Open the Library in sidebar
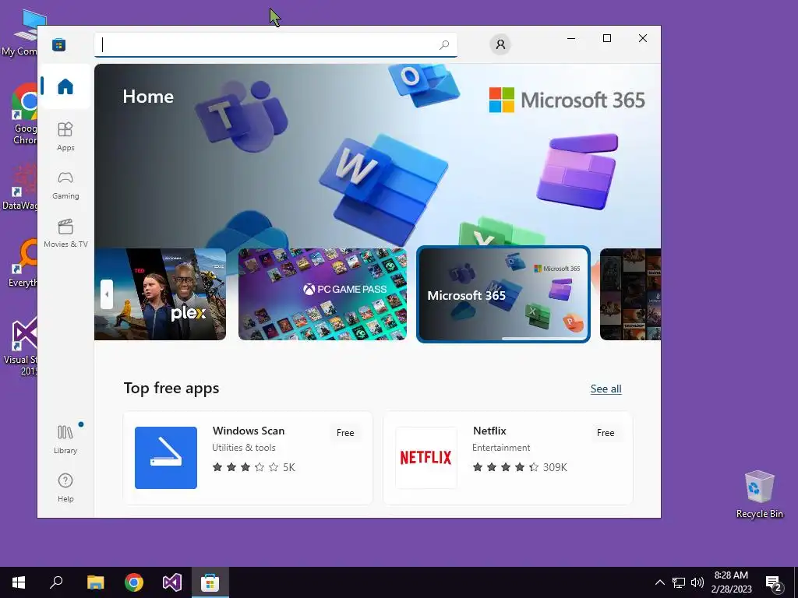The image size is (798, 598). click(65, 440)
